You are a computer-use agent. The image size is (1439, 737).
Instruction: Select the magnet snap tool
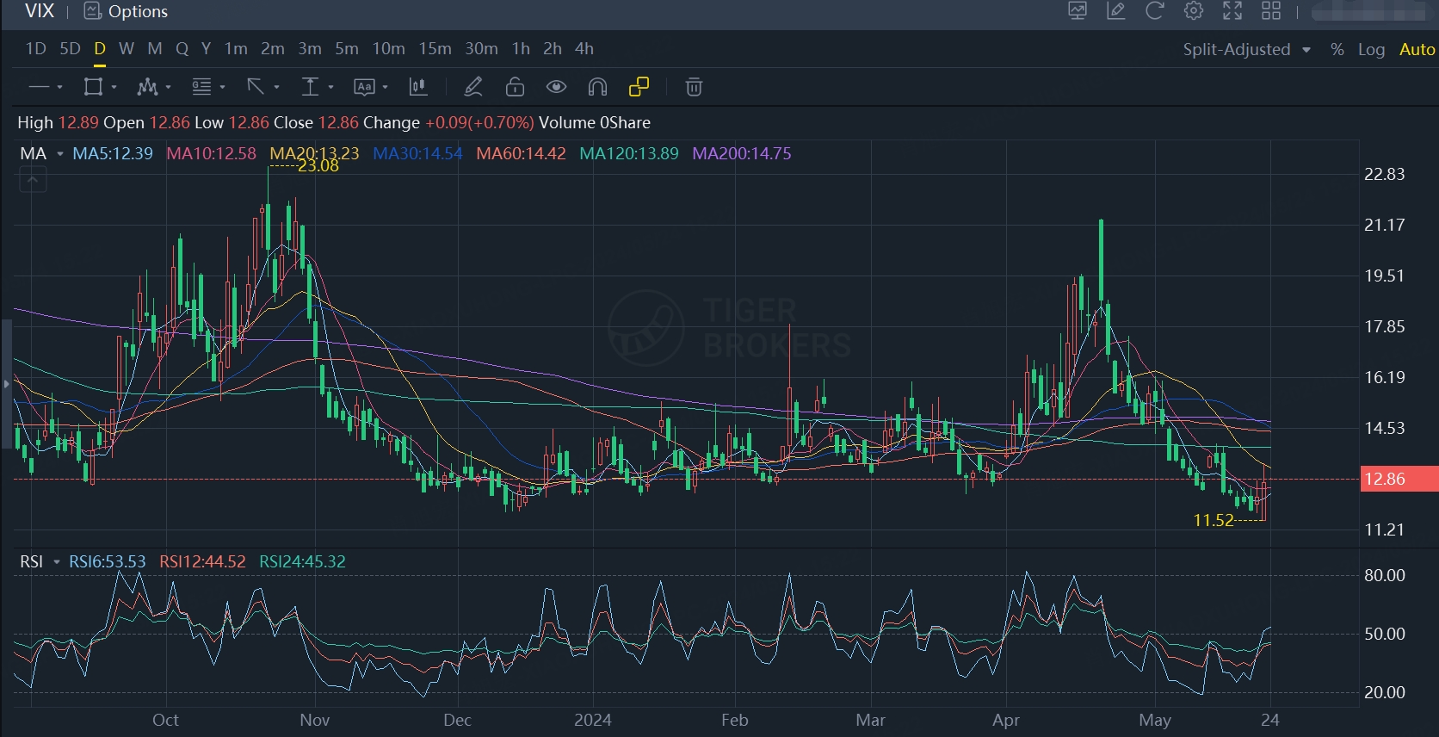597,87
